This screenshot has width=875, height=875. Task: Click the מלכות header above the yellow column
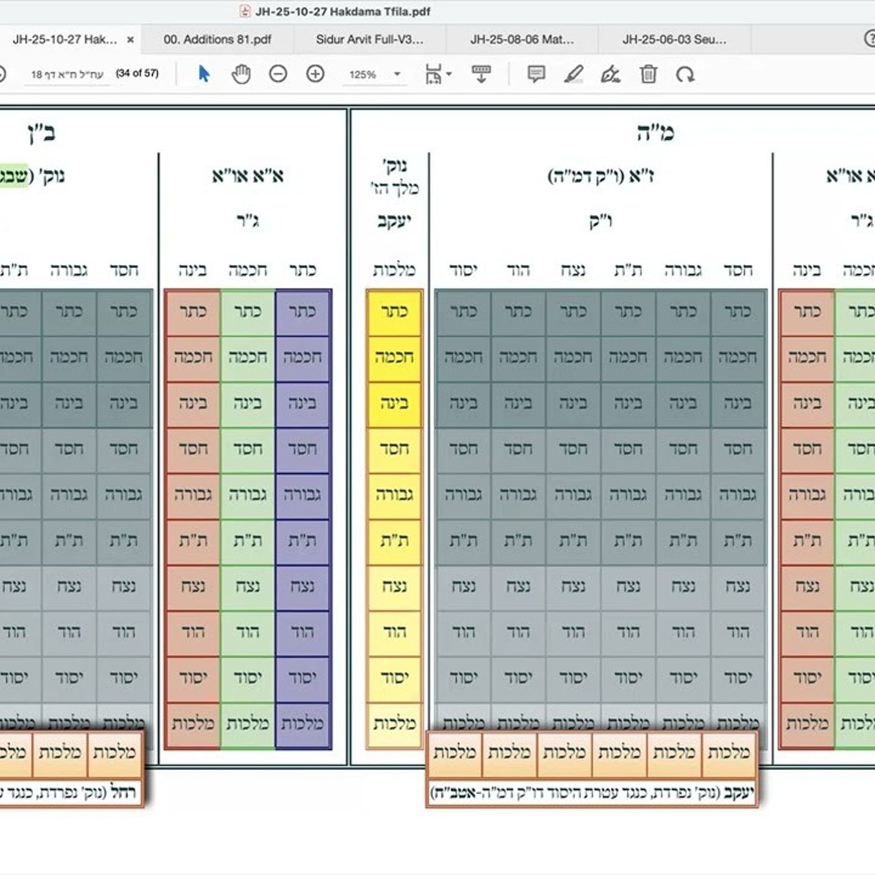coord(394,271)
